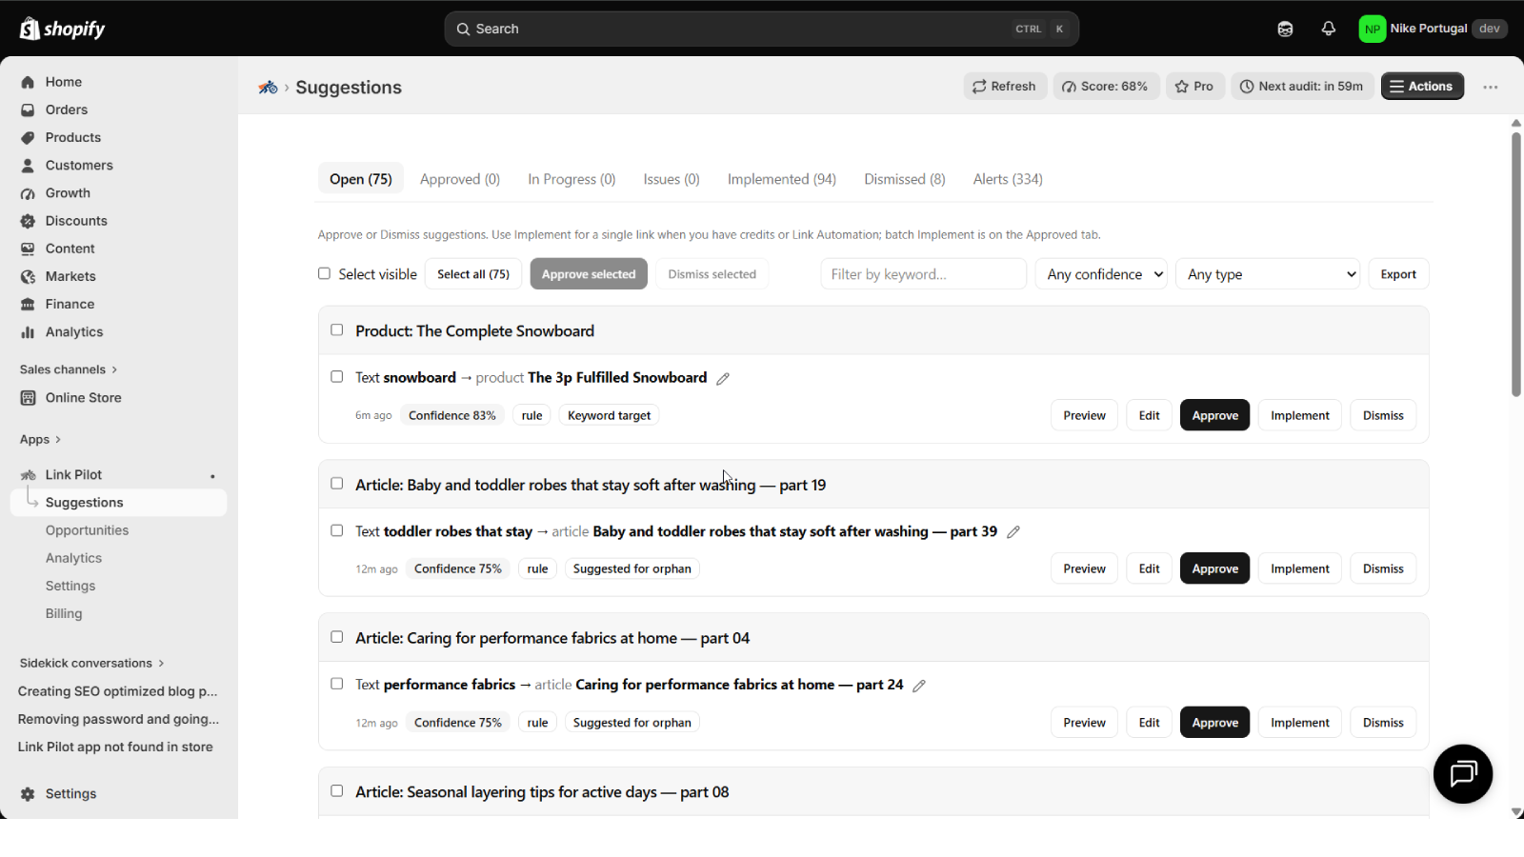Open the Actions menu

tap(1422, 86)
